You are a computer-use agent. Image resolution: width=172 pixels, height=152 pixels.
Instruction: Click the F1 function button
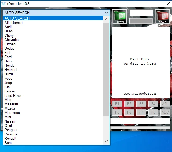117,104
